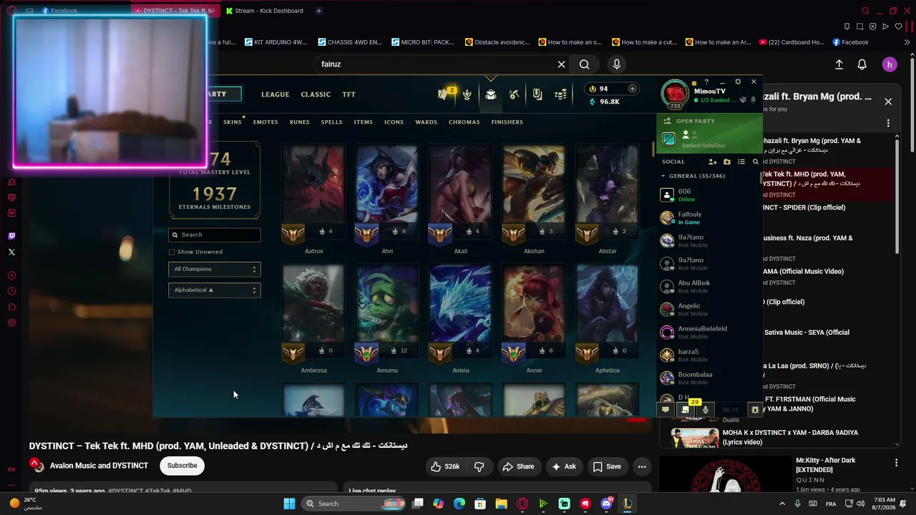The image size is (916, 515).
Task: Save the video with the Save button
Action: tap(606, 466)
